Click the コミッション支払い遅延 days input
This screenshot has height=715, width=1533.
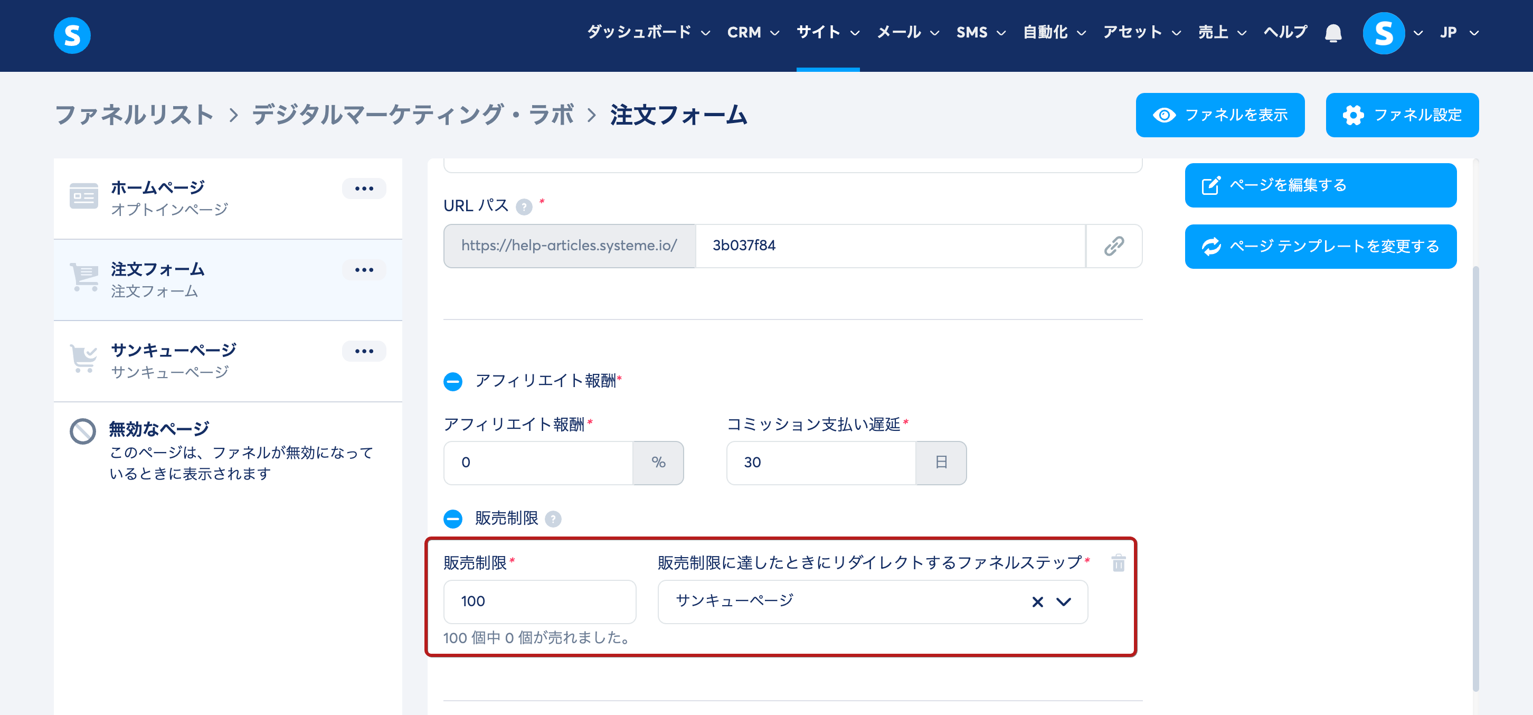(821, 463)
